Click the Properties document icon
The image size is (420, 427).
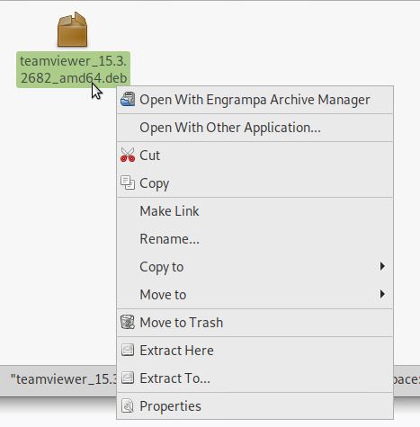coord(128,406)
